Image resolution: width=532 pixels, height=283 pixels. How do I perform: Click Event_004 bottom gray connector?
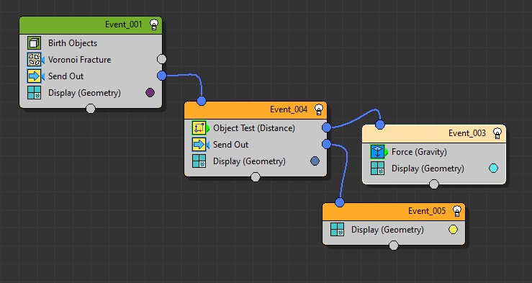click(x=256, y=177)
